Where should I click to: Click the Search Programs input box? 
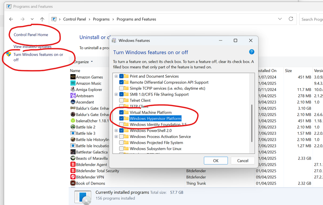(311, 19)
